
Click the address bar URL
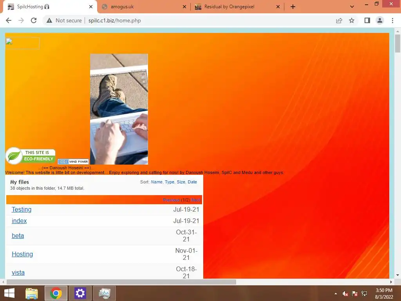(115, 20)
